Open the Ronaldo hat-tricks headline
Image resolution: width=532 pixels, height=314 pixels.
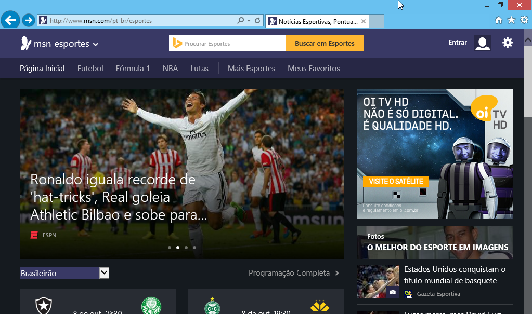pyautogui.click(x=119, y=197)
